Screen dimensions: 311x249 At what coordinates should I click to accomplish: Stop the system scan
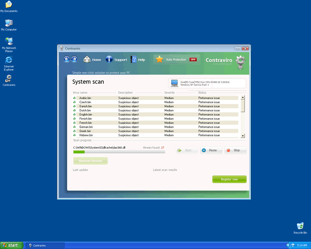click(x=235, y=150)
